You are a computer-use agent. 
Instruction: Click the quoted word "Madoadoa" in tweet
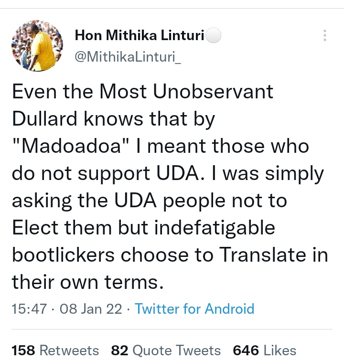pyautogui.click(x=71, y=146)
